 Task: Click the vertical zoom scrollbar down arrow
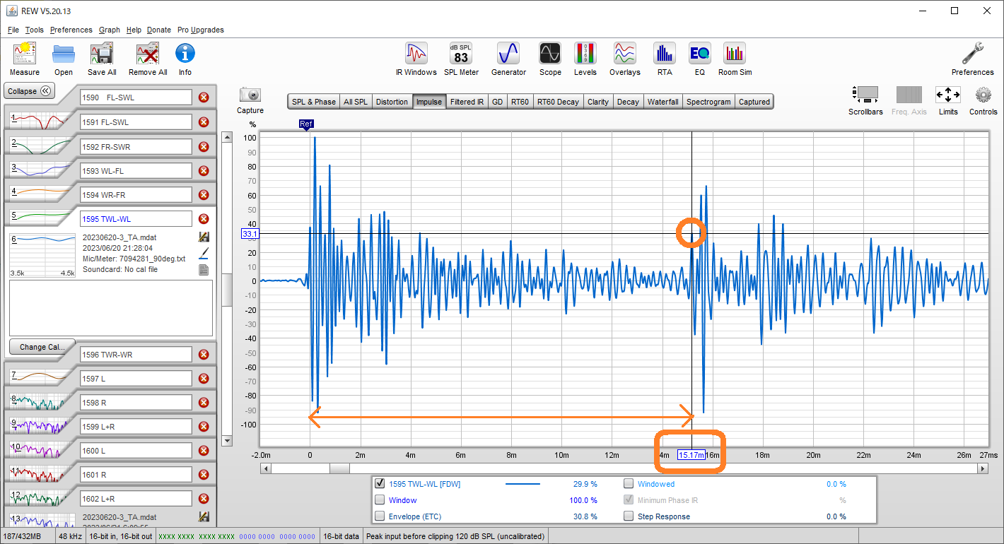click(x=227, y=441)
